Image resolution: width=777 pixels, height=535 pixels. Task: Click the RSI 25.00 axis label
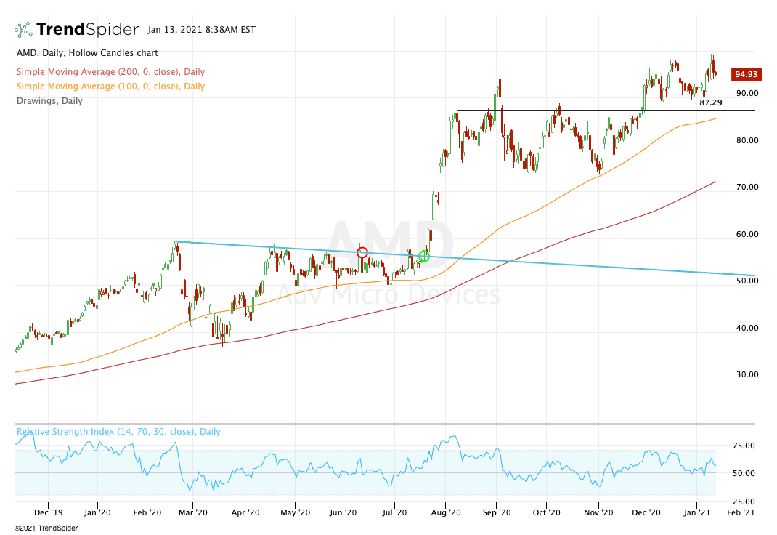click(x=744, y=502)
